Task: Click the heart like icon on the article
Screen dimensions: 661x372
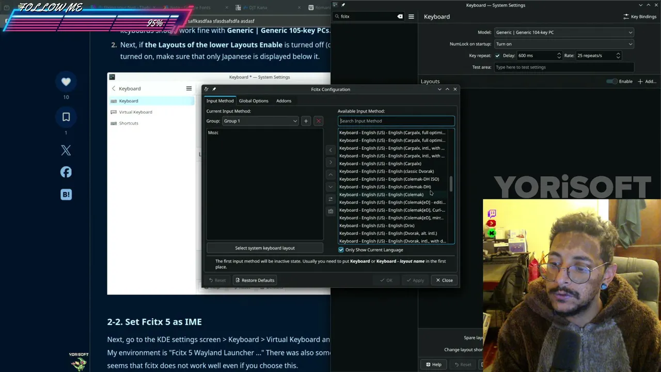Action: pos(66,82)
